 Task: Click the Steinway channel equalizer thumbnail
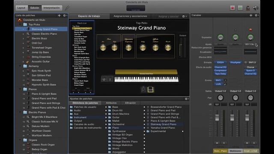click(x=220, y=52)
